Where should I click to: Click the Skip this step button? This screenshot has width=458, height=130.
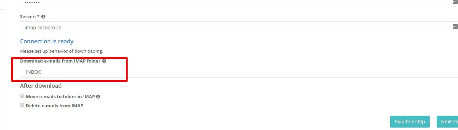click(x=410, y=122)
